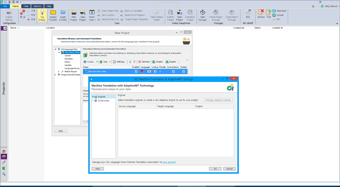Expand the Dictionaries node in MT settings

click(x=93, y=100)
